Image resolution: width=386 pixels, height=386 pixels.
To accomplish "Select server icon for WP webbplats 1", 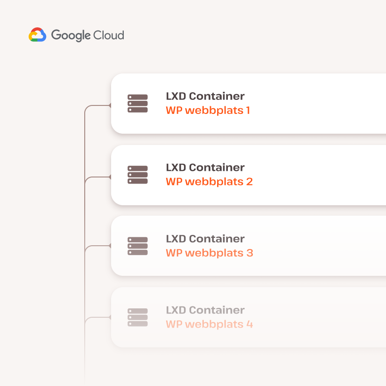I will [x=137, y=104].
